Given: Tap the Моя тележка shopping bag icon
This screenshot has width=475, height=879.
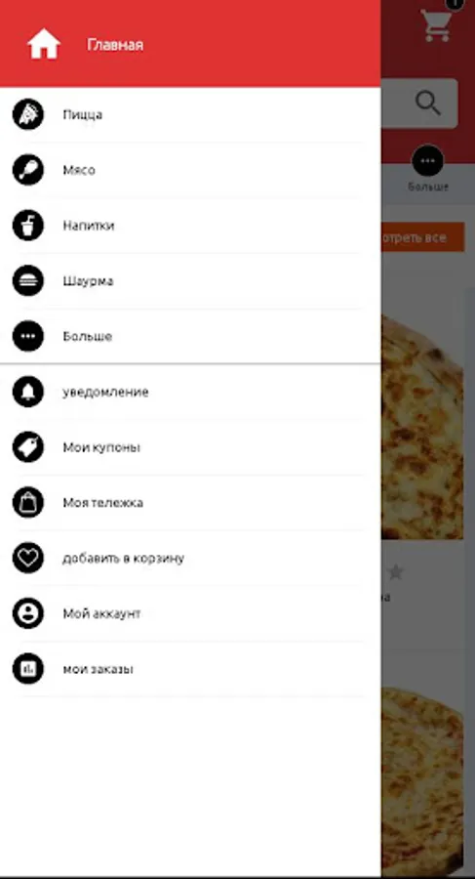Looking at the screenshot, I should tap(28, 503).
